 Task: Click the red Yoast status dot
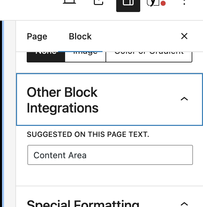point(163,3)
